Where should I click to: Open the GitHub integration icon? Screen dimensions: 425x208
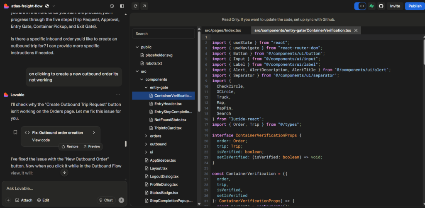click(x=381, y=6)
